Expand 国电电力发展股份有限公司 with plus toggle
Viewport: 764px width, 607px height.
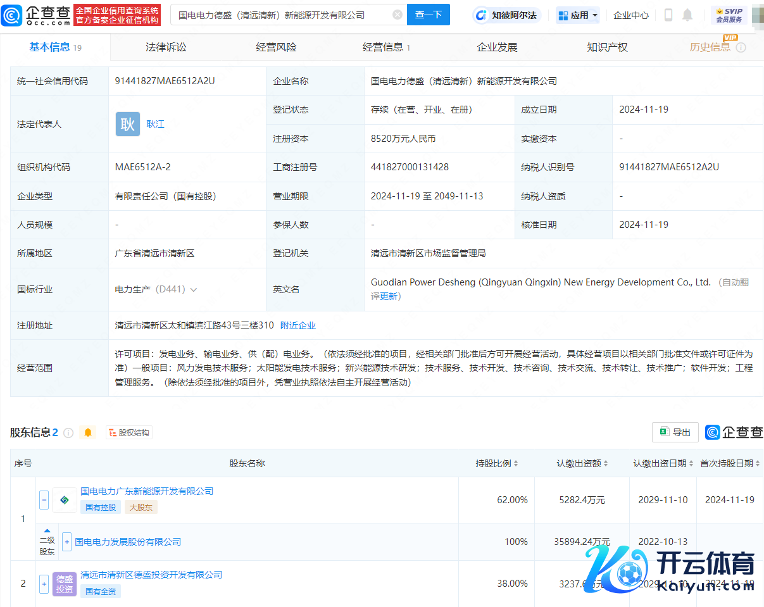(67, 542)
